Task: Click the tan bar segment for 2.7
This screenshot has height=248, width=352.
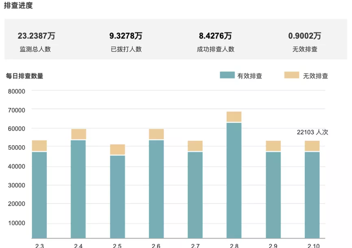Action: point(195,146)
